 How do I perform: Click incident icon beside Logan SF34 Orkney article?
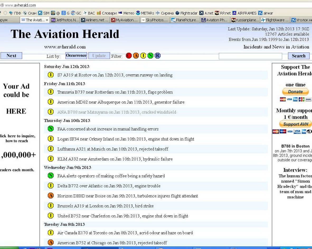pyautogui.click(x=51, y=139)
